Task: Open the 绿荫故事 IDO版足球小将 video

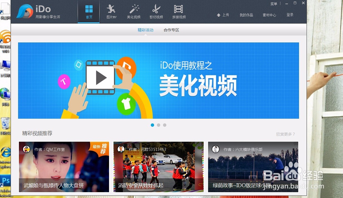Action: coord(253,167)
